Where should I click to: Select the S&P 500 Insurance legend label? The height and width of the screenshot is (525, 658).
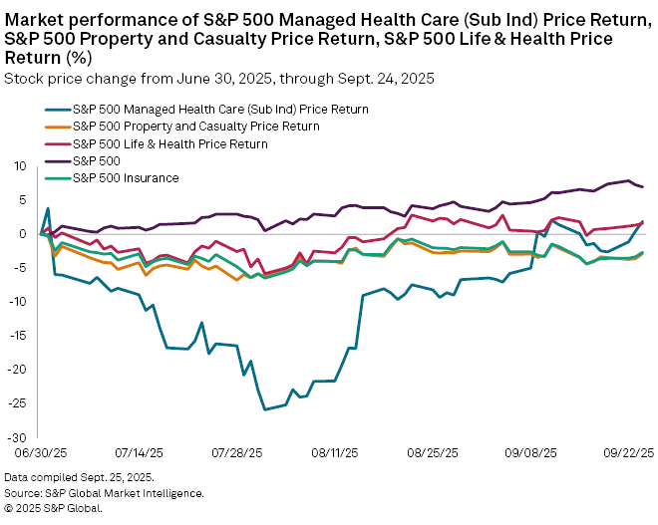(126, 177)
